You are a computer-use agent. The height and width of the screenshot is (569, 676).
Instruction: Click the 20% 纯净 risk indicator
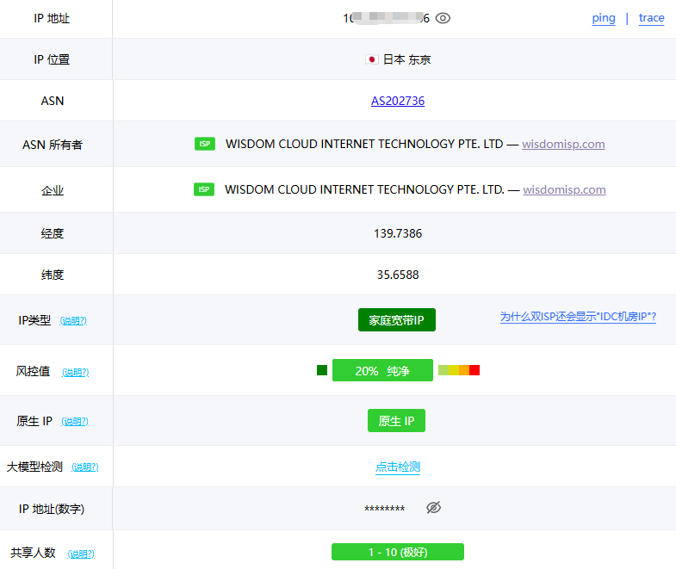tap(382, 370)
